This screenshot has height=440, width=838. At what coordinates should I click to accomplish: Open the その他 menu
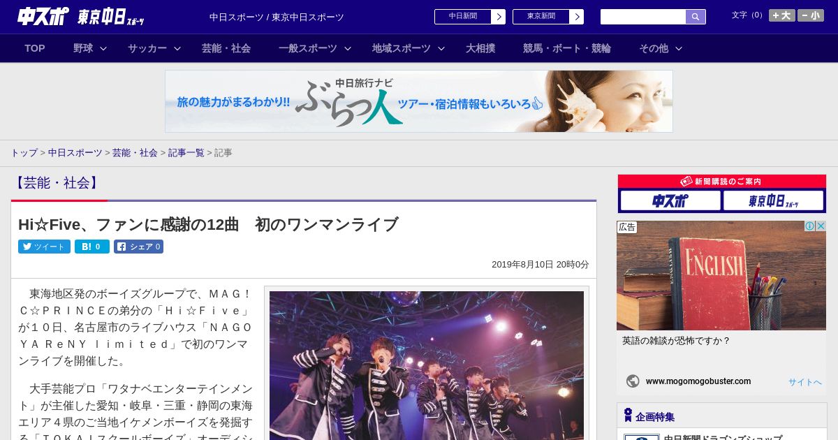tap(654, 48)
